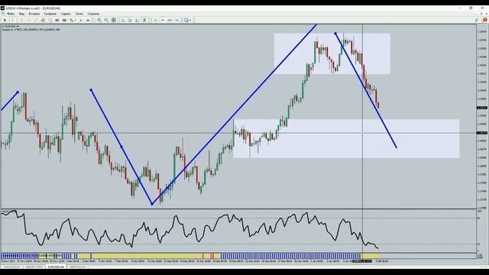Image resolution: width=489 pixels, height=275 pixels.
Task: Click the EURUSD,H4 chart title label
Action: pyautogui.click(x=11, y=27)
